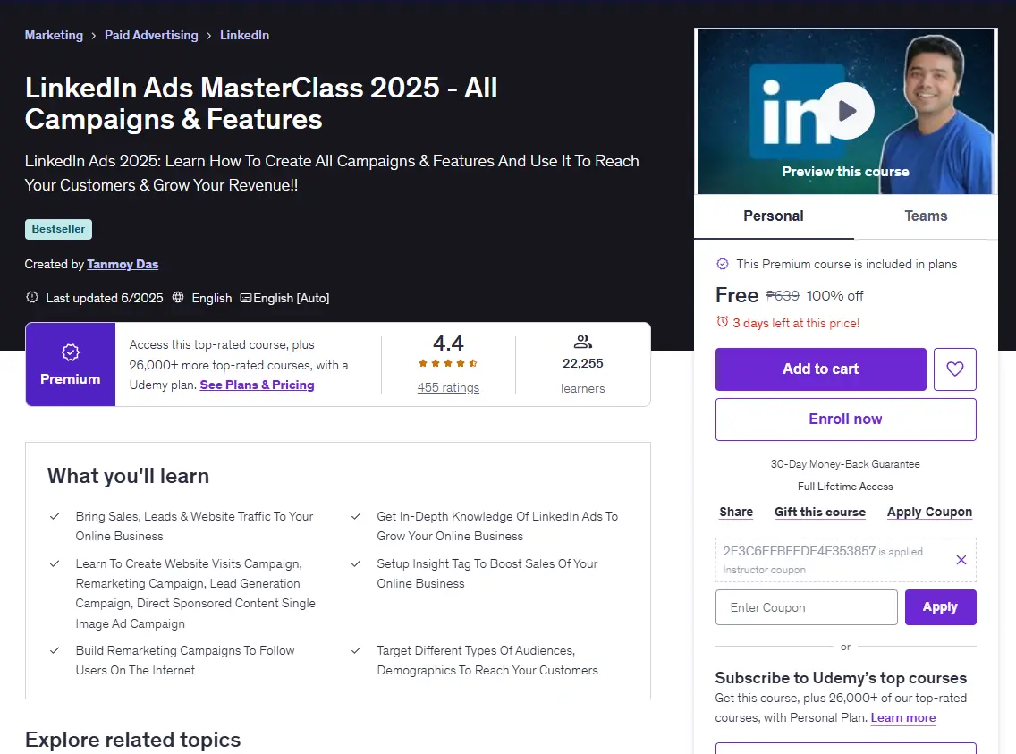Click the Last updated clock icon
The width and height of the screenshot is (1016, 754).
pyautogui.click(x=32, y=297)
